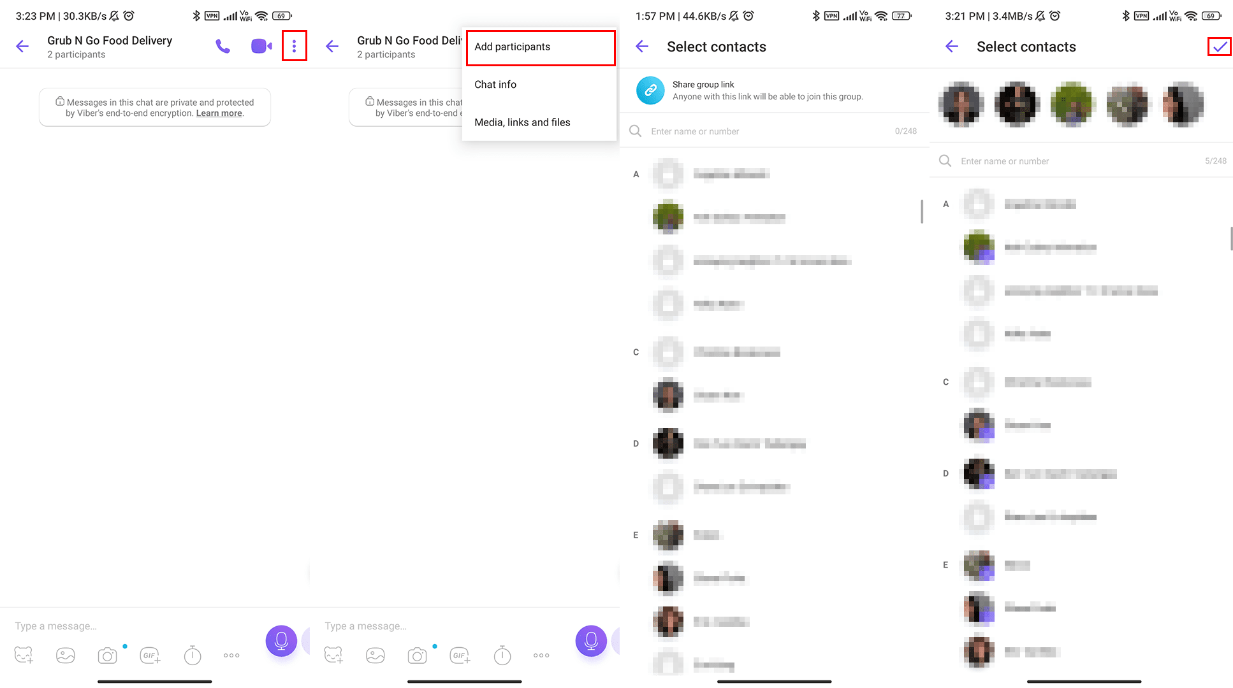Tap back arrow on Select contacts screen
This screenshot has height=688, width=1233.
click(643, 47)
